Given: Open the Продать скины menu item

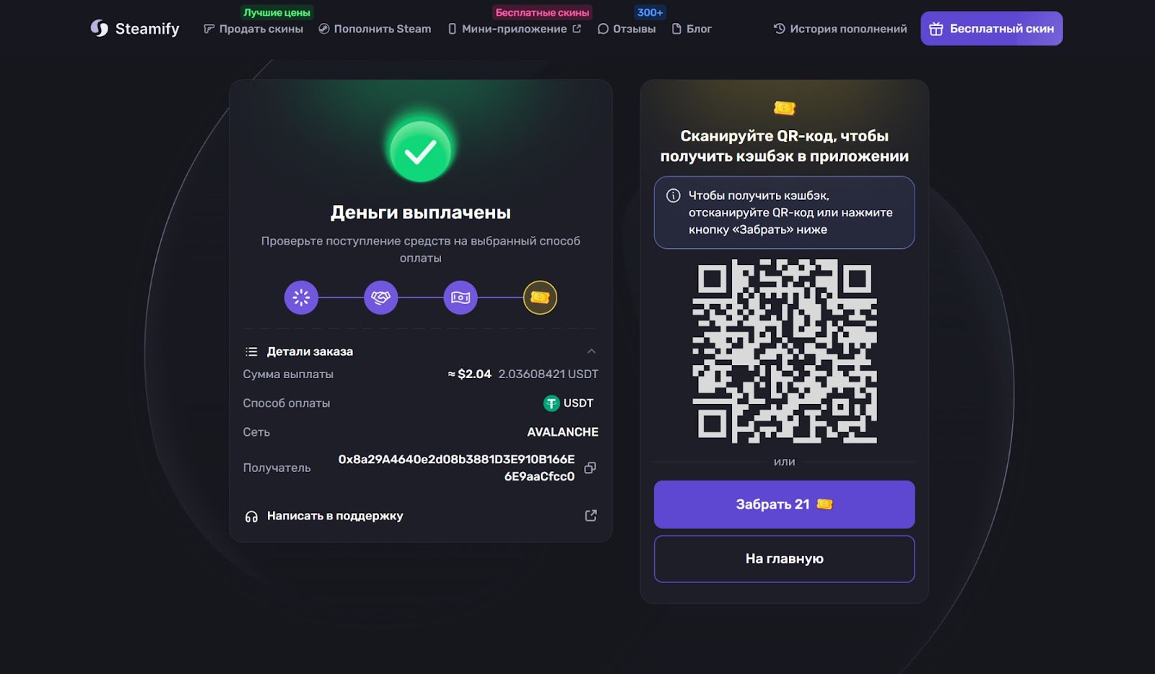Looking at the screenshot, I should click(253, 29).
